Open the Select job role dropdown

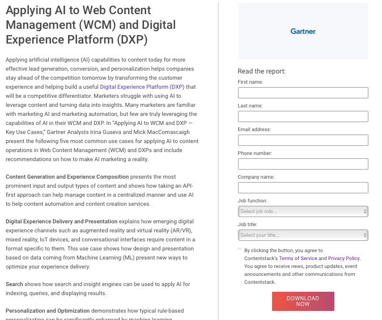click(303, 211)
